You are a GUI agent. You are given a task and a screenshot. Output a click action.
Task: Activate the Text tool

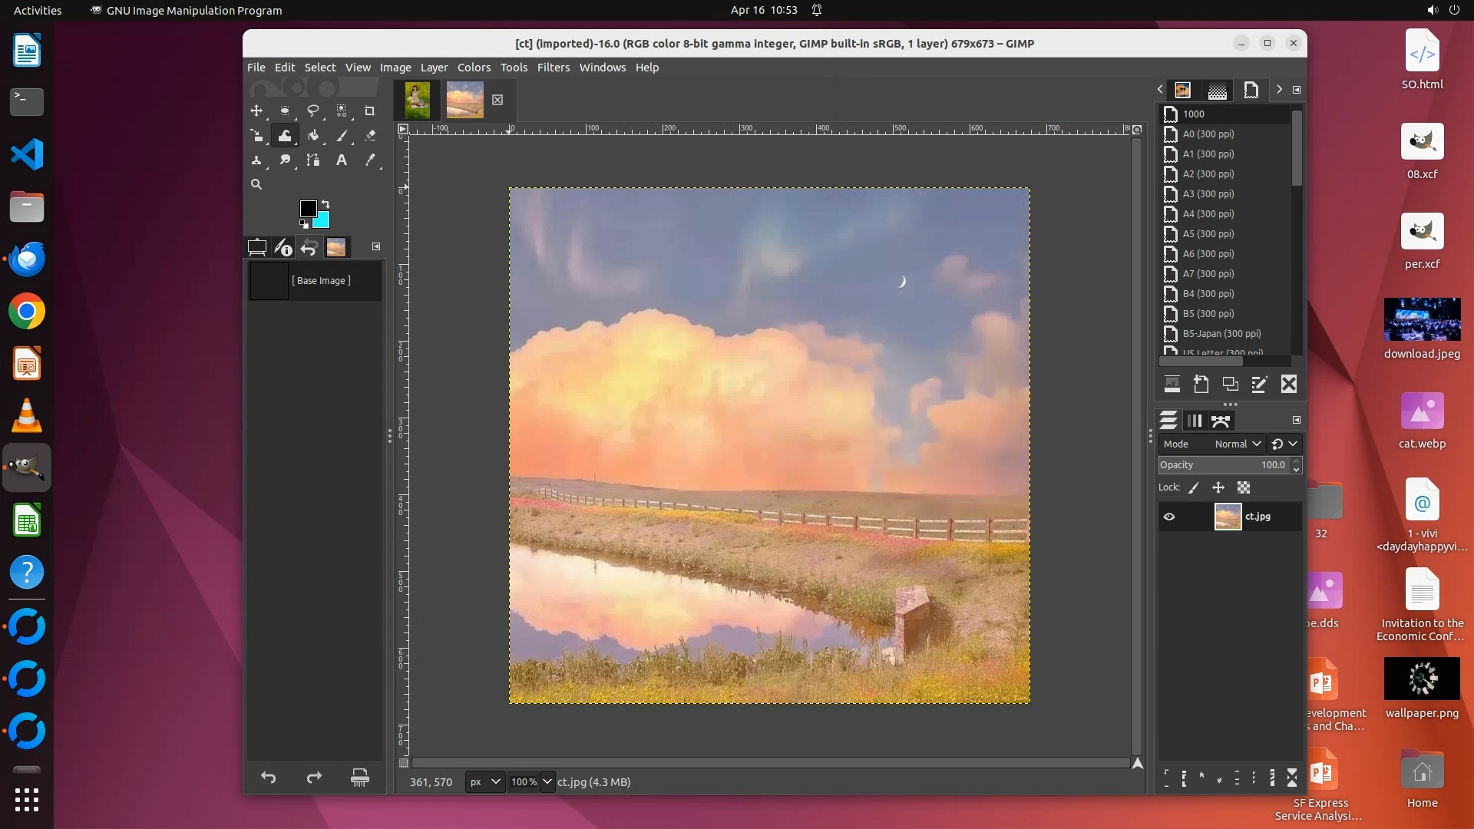pyautogui.click(x=342, y=160)
